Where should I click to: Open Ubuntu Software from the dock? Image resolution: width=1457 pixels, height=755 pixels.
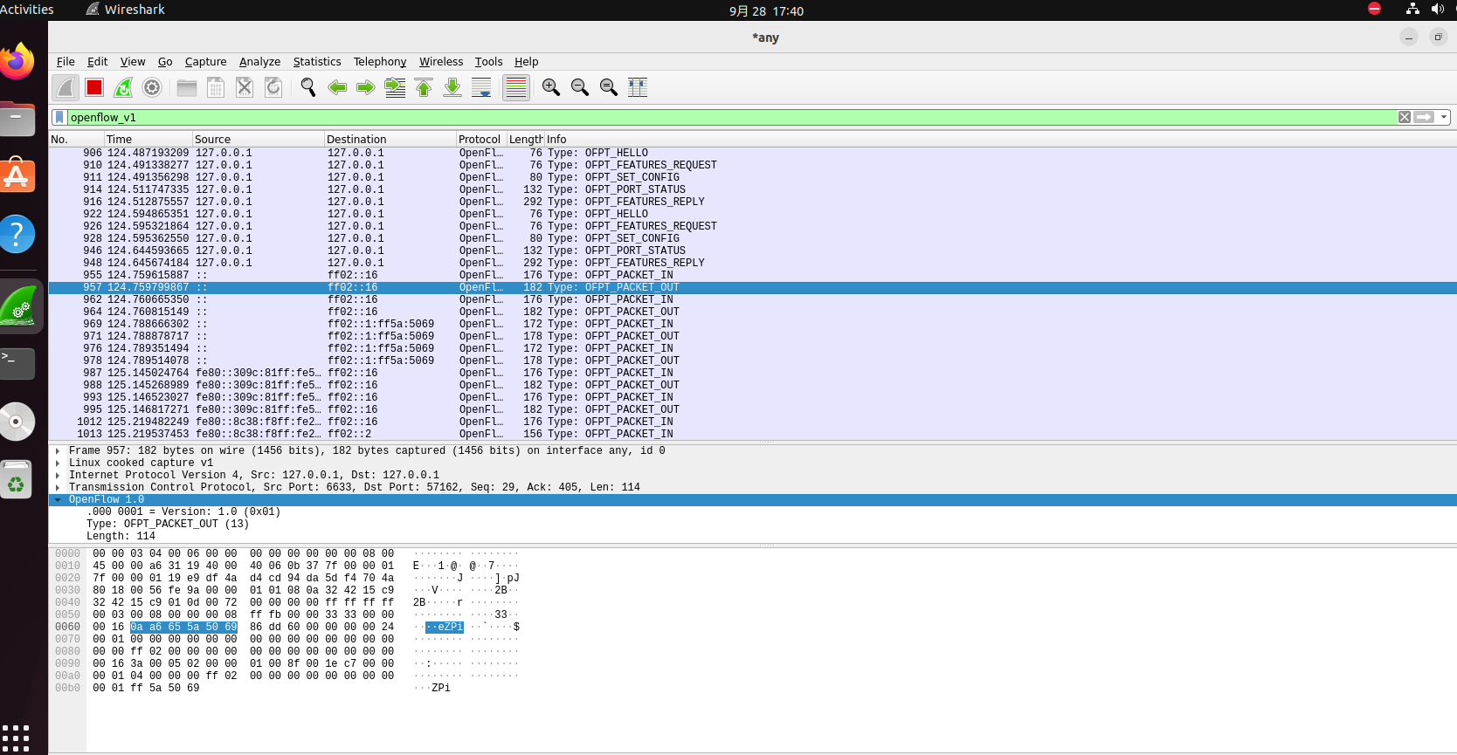17,176
